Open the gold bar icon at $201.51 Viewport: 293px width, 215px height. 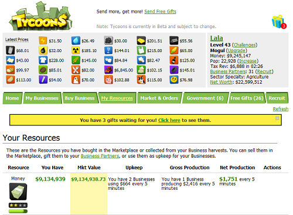coord(141,40)
